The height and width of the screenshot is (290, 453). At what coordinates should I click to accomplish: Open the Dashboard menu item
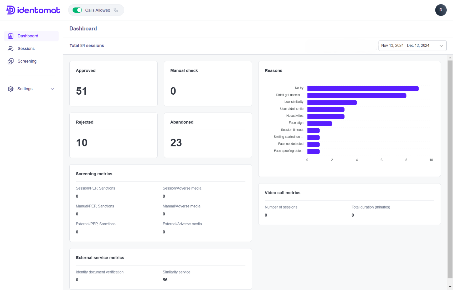31,36
